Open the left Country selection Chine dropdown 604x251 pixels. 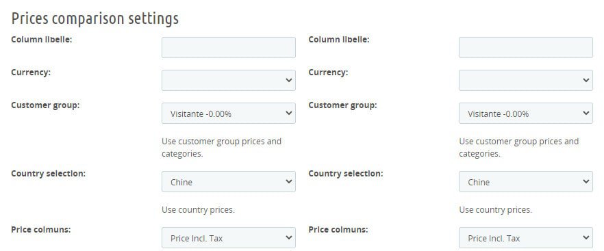tap(229, 182)
